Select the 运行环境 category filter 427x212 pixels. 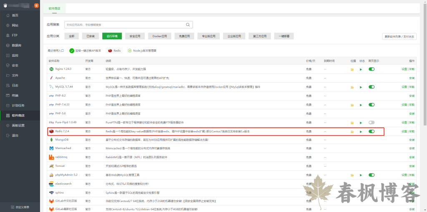(112, 36)
